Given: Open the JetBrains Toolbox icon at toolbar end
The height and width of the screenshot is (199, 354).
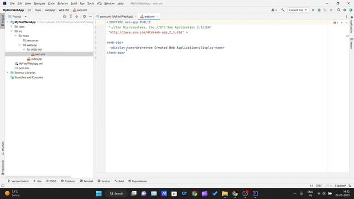Looking at the screenshot, I should tap(351, 10).
